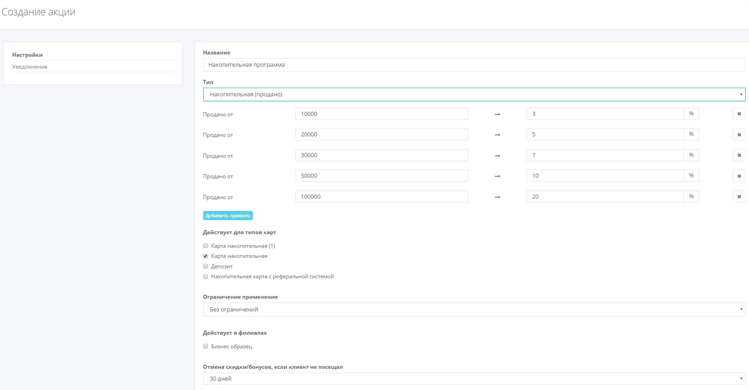Open the Тип dropdown
This screenshot has width=749, height=390.
tap(474, 94)
